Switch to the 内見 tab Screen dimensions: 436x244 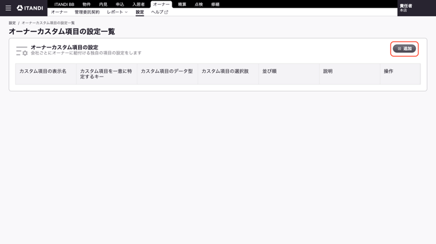coord(103,5)
